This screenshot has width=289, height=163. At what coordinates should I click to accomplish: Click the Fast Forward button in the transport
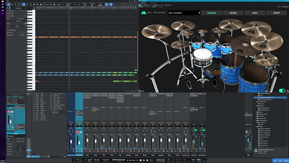[x=133, y=160]
